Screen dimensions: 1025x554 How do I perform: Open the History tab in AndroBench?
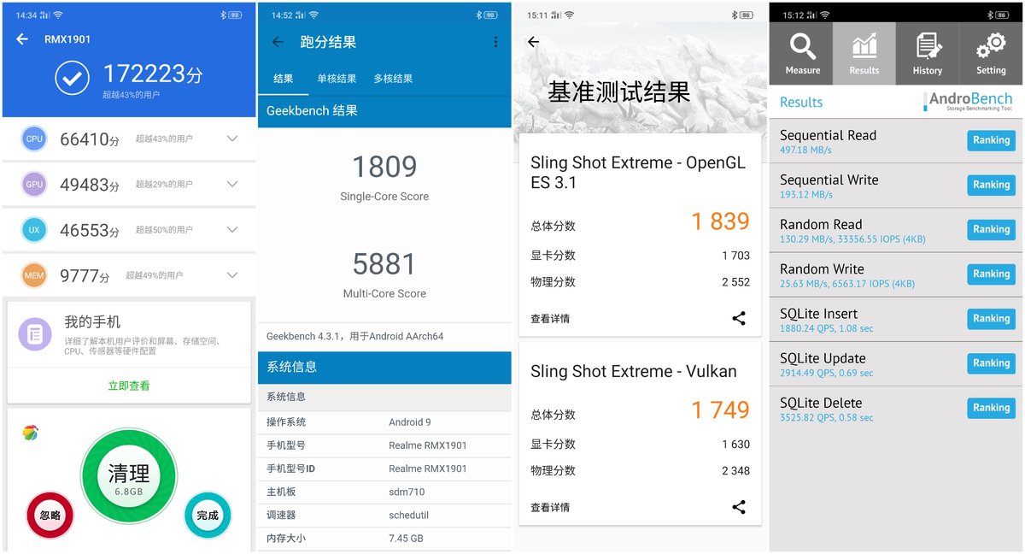pyautogui.click(x=928, y=53)
